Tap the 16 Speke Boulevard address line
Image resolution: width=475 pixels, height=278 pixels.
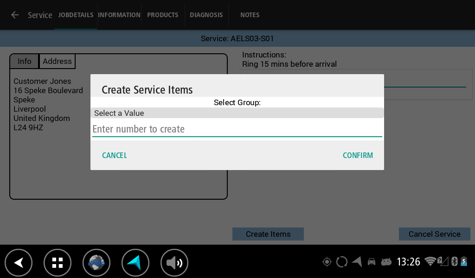click(x=48, y=90)
